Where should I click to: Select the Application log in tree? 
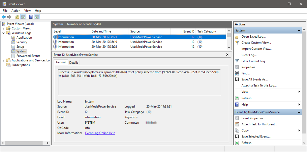point(24,38)
